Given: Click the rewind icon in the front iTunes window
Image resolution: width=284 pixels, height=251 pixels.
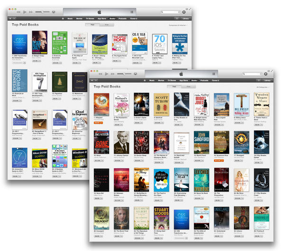Looking at the screenshot, I should (x=101, y=74).
